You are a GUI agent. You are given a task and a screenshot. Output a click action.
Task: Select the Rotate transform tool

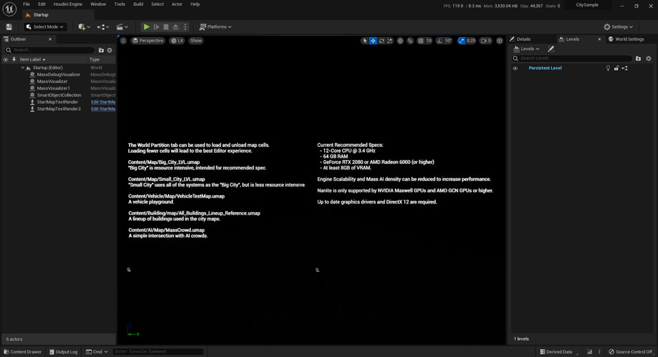(382, 41)
